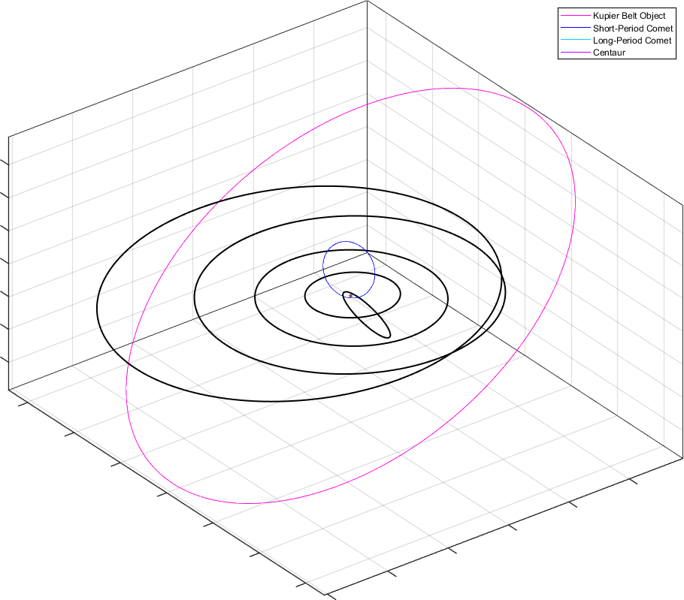Image resolution: width=684 pixels, height=600 pixels.
Task: Click the purple legend line for Centaur
Action: coord(575,53)
